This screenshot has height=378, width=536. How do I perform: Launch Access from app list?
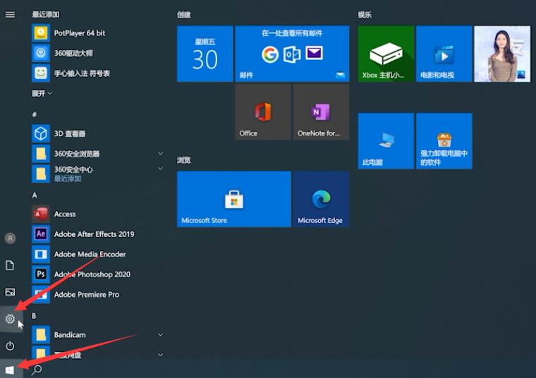click(x=97, y=214)
